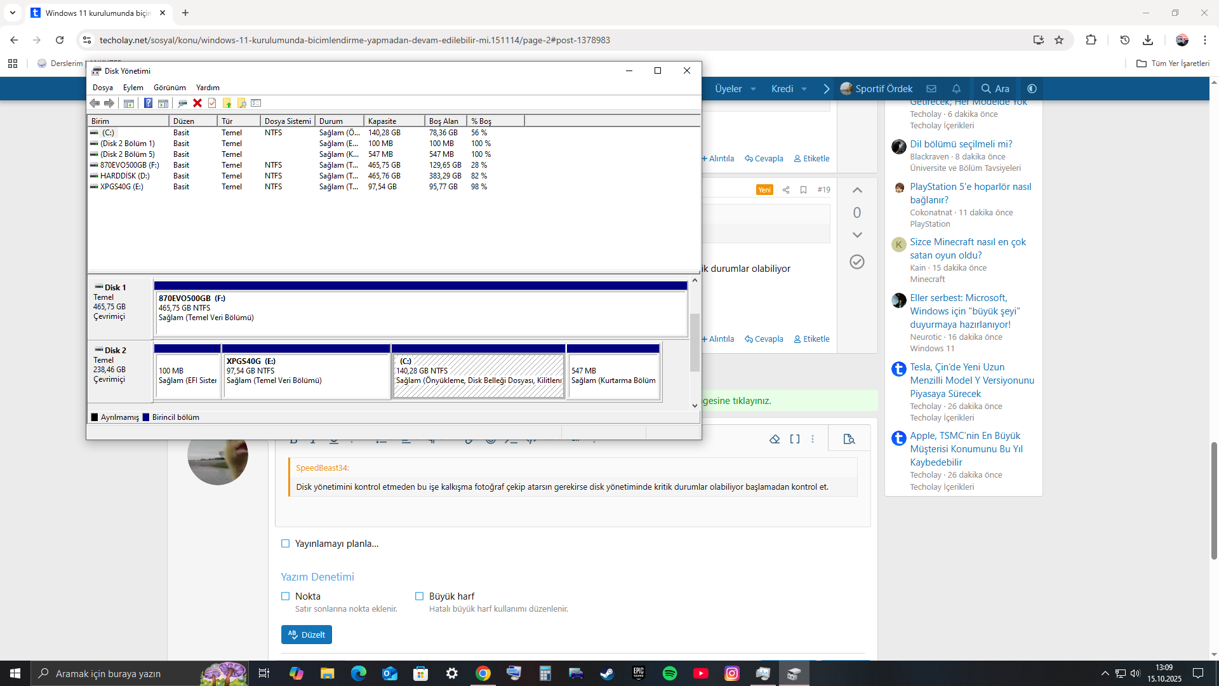Click the Forward arrow in Disk Yönetimi toolbar
Screen dimensions: 1219x686
109,103
